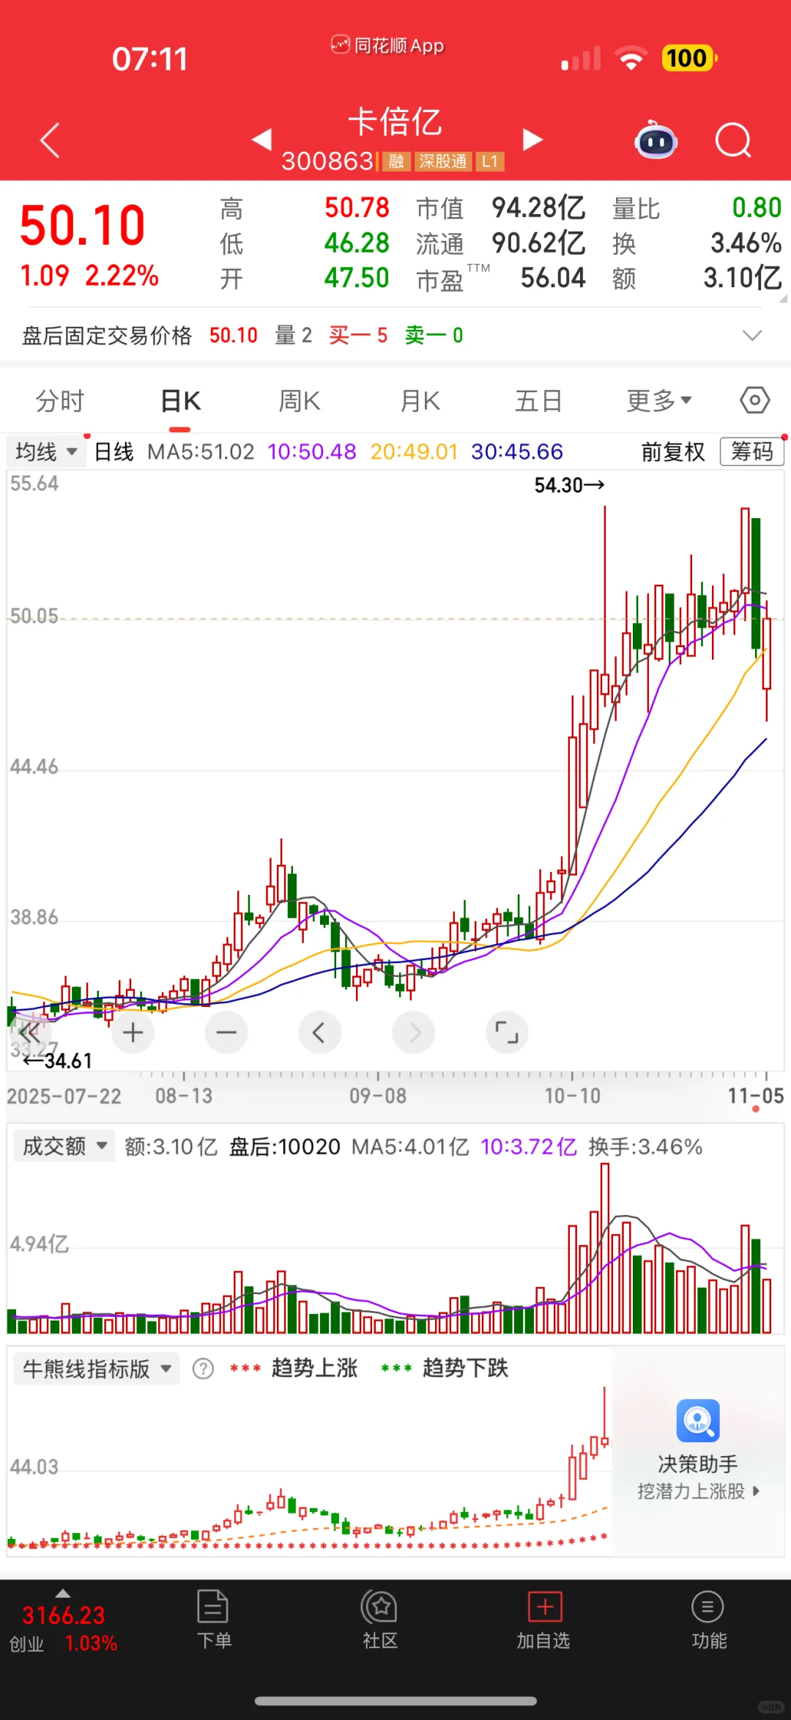
Task: Return to 同花顺 App via status bar
Action: coord(387,45)
